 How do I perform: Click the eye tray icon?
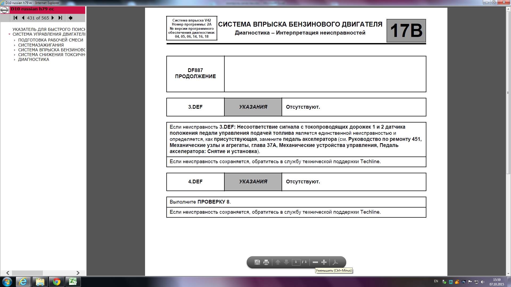point(451,282)
